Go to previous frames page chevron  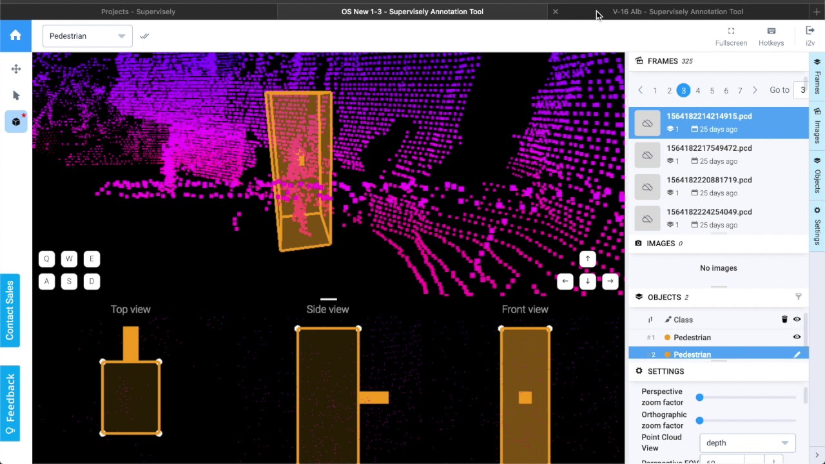coord(640,91)
